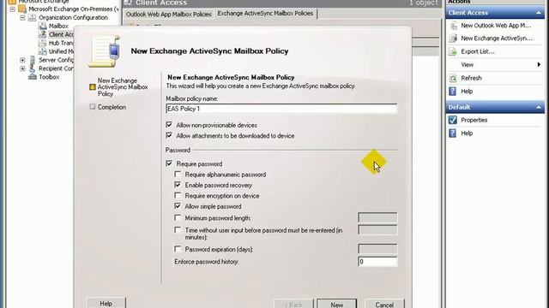Screen dimensions: 549x308
Task: Open the View submenu arrow
Action: pyautogui.click(x=539, y=65)
